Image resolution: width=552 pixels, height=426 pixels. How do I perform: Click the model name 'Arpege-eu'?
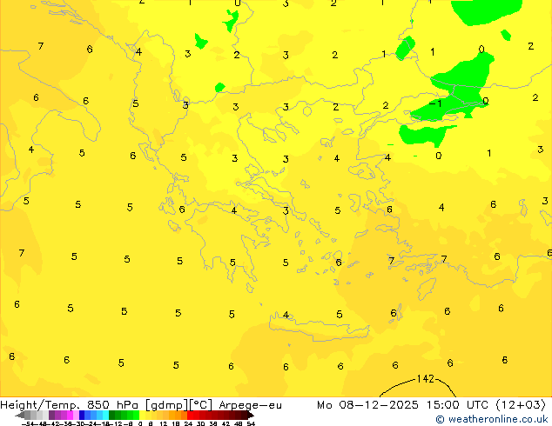click(250, 405)
